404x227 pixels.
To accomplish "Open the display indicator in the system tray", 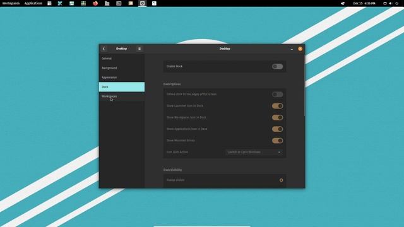I will (385, 3).
